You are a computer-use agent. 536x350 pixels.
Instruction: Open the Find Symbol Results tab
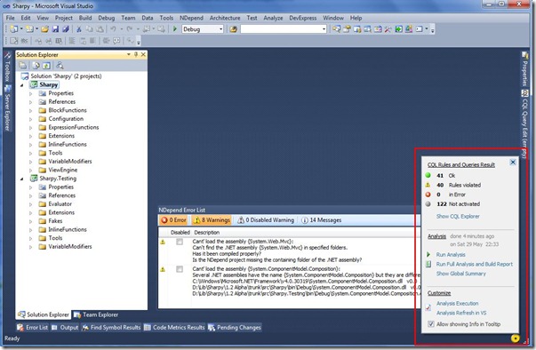111,328
